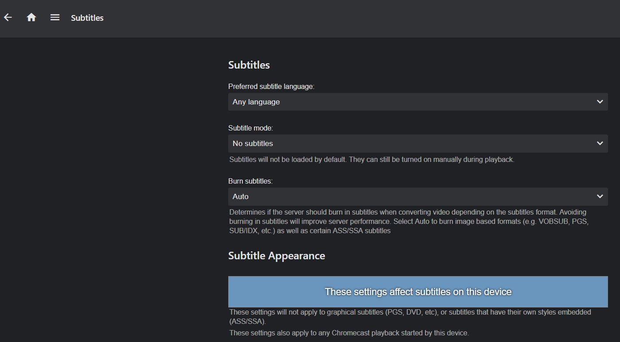This screenshot has height=342, width=620.
Task: Click the Subtitles section heading
Action: click(249, 65)
